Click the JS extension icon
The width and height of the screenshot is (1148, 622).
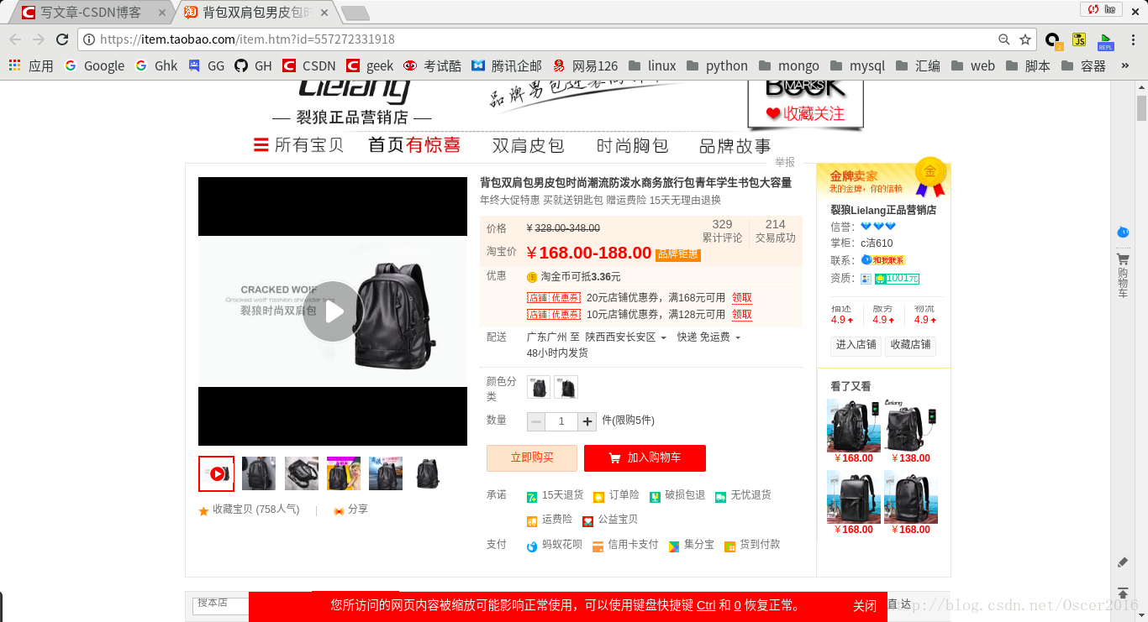tap(1079, 39)
